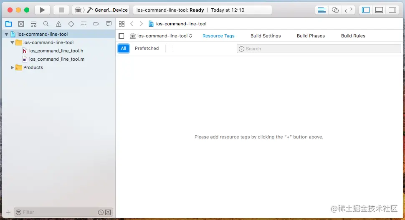The height and width of the screenshot is (220, 405).
Task: Switch to Build Phases tab
Action: (311, 36)
